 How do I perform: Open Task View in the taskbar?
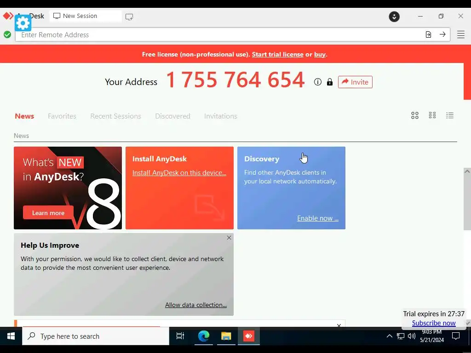[180, 336]
